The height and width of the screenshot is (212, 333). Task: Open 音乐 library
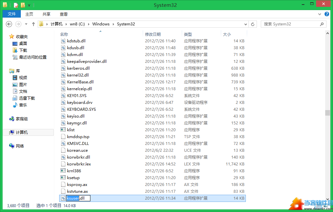pyautogui.click(x=23, y=105)
